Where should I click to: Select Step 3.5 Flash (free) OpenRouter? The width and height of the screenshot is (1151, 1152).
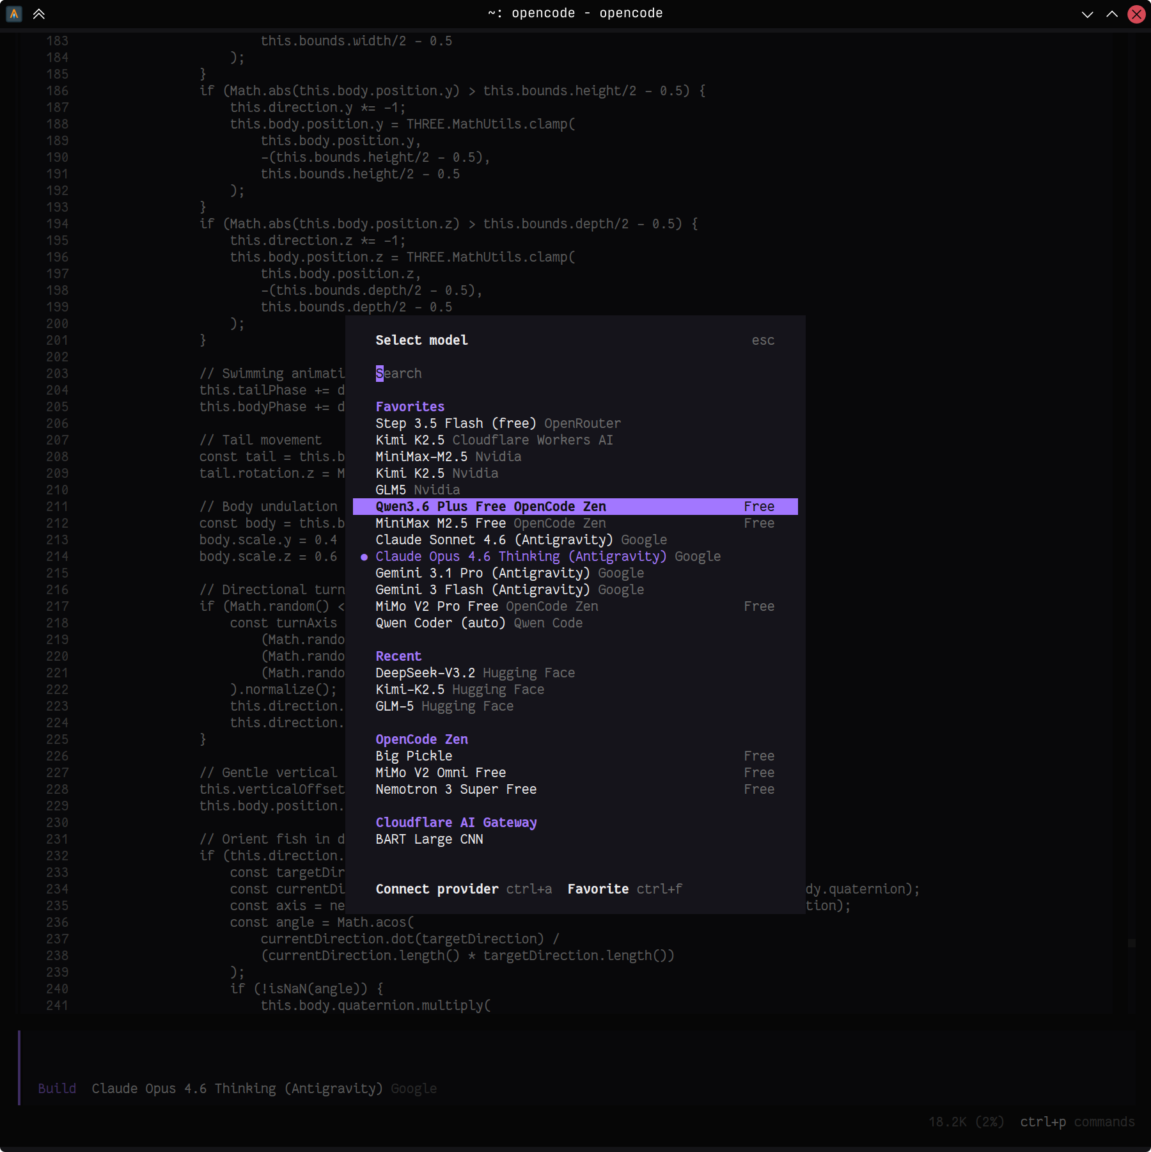(497, 423)
